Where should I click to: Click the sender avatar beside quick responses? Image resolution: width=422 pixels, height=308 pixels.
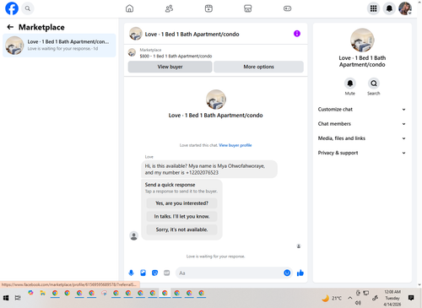(134, 235)
